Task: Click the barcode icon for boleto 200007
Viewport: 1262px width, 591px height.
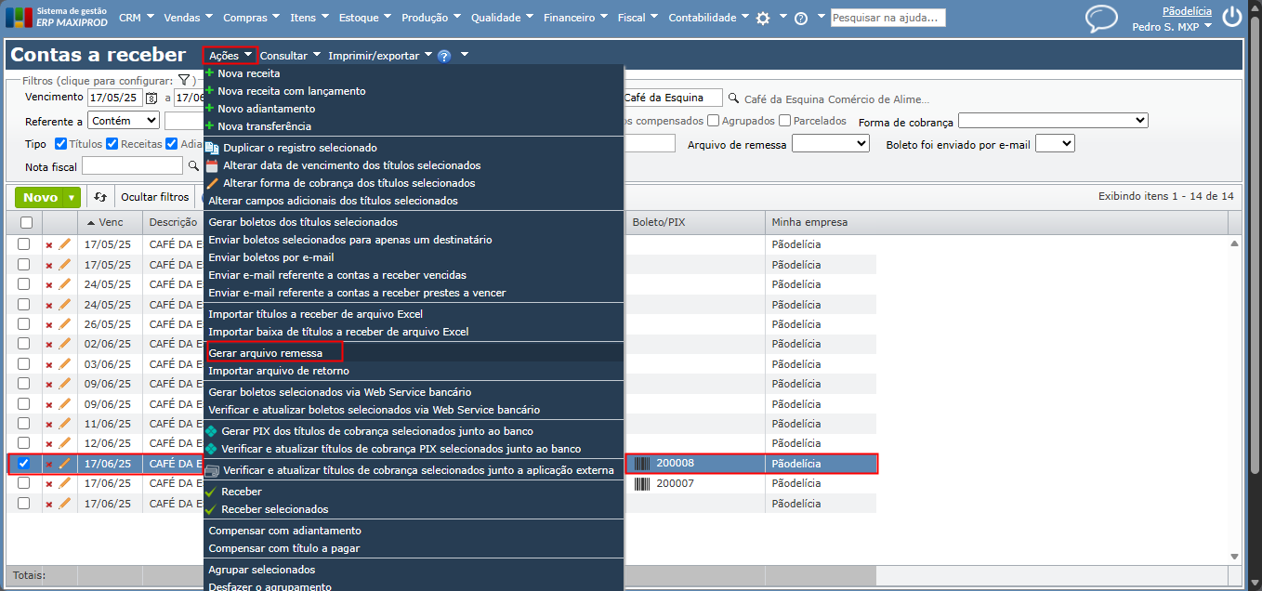Action: pyautogui.click(x=642, y=483)
